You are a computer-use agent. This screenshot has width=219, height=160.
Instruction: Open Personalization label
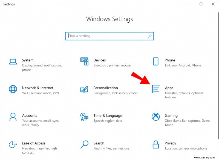tap(106, 88)
